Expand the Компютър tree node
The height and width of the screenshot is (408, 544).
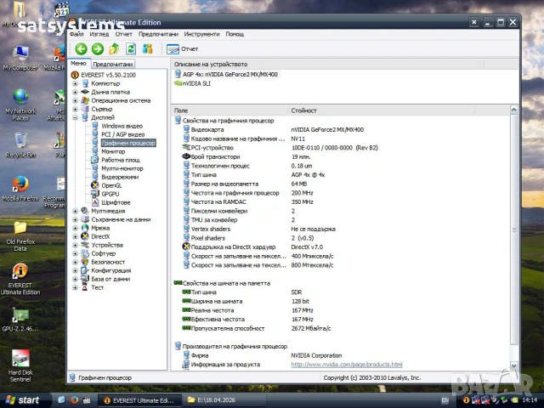75,83
